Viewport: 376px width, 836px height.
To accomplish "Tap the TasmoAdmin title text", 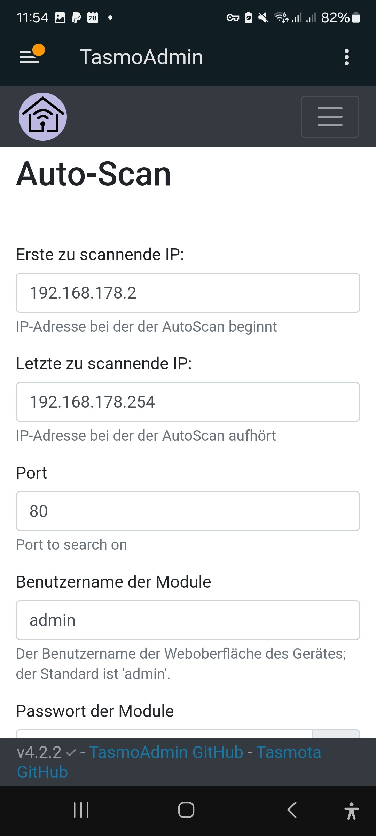I will coord(141,57).
